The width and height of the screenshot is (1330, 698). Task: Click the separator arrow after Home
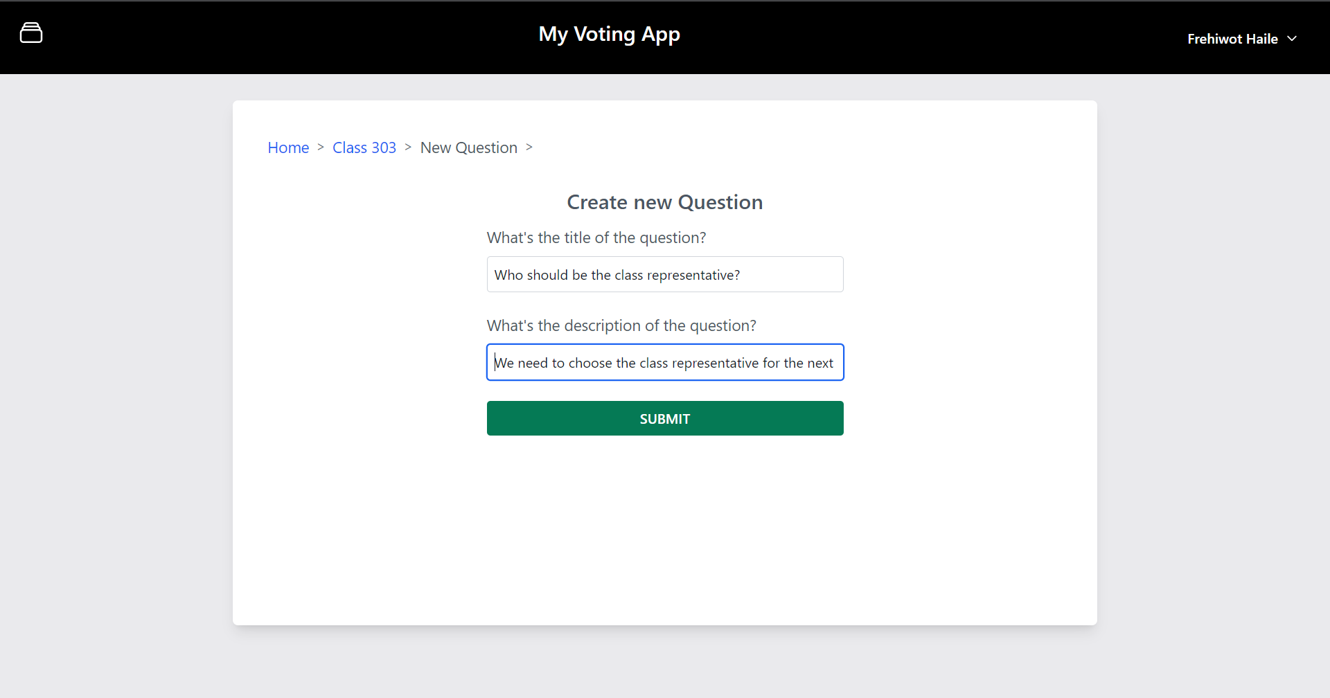(321, 147)
